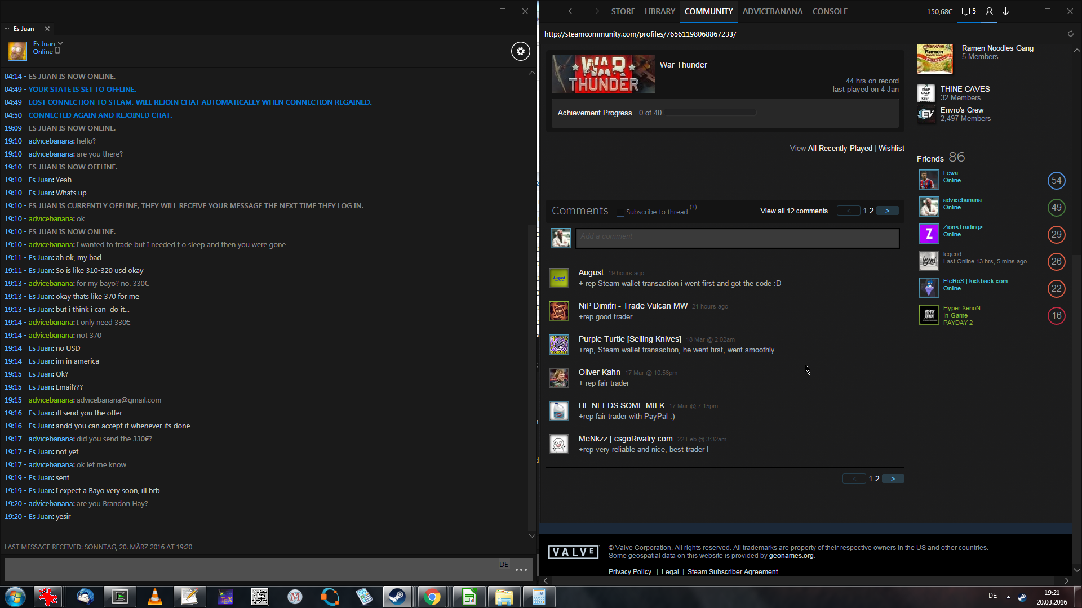
Task: Expand the chat tab list dots
Action: click(7, 29)
